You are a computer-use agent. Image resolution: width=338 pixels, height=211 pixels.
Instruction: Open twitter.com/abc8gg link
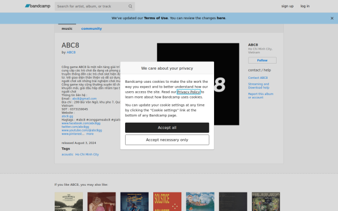click(x=75, y=127)
